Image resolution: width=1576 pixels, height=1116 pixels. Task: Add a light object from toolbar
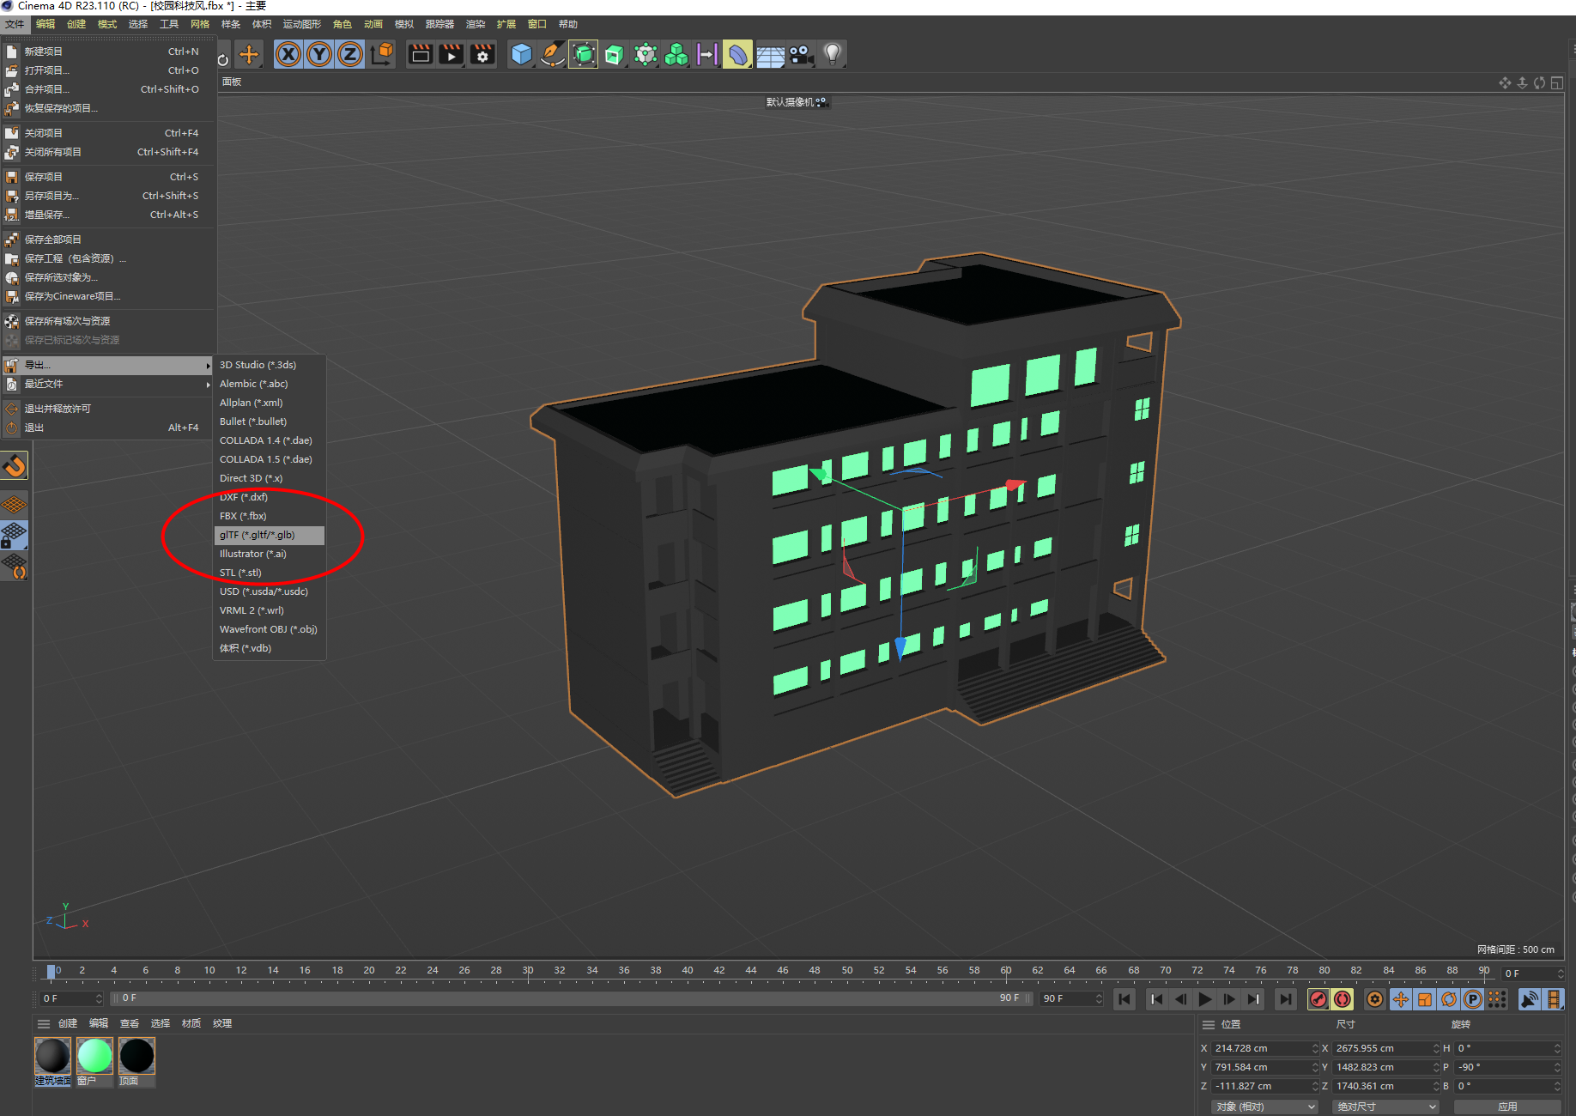click(x=831, y=55)
